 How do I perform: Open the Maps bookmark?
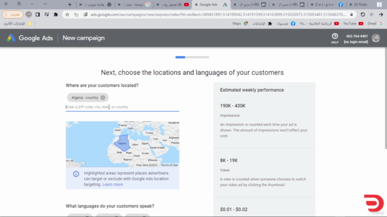coord(240,24)
